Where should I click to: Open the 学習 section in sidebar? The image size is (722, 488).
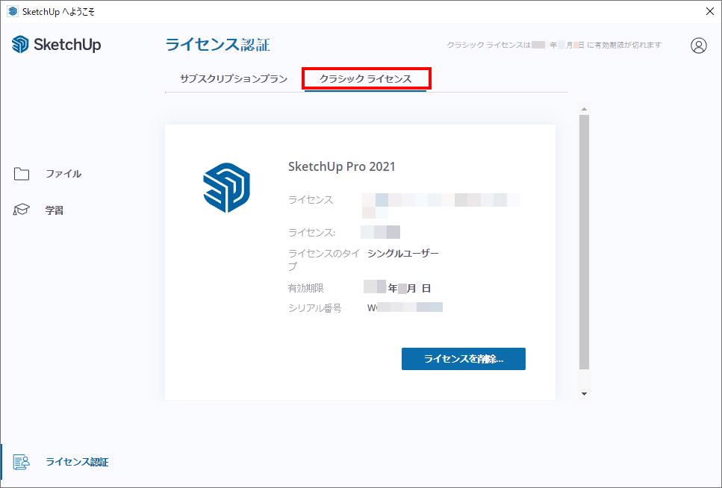(55, 210)
